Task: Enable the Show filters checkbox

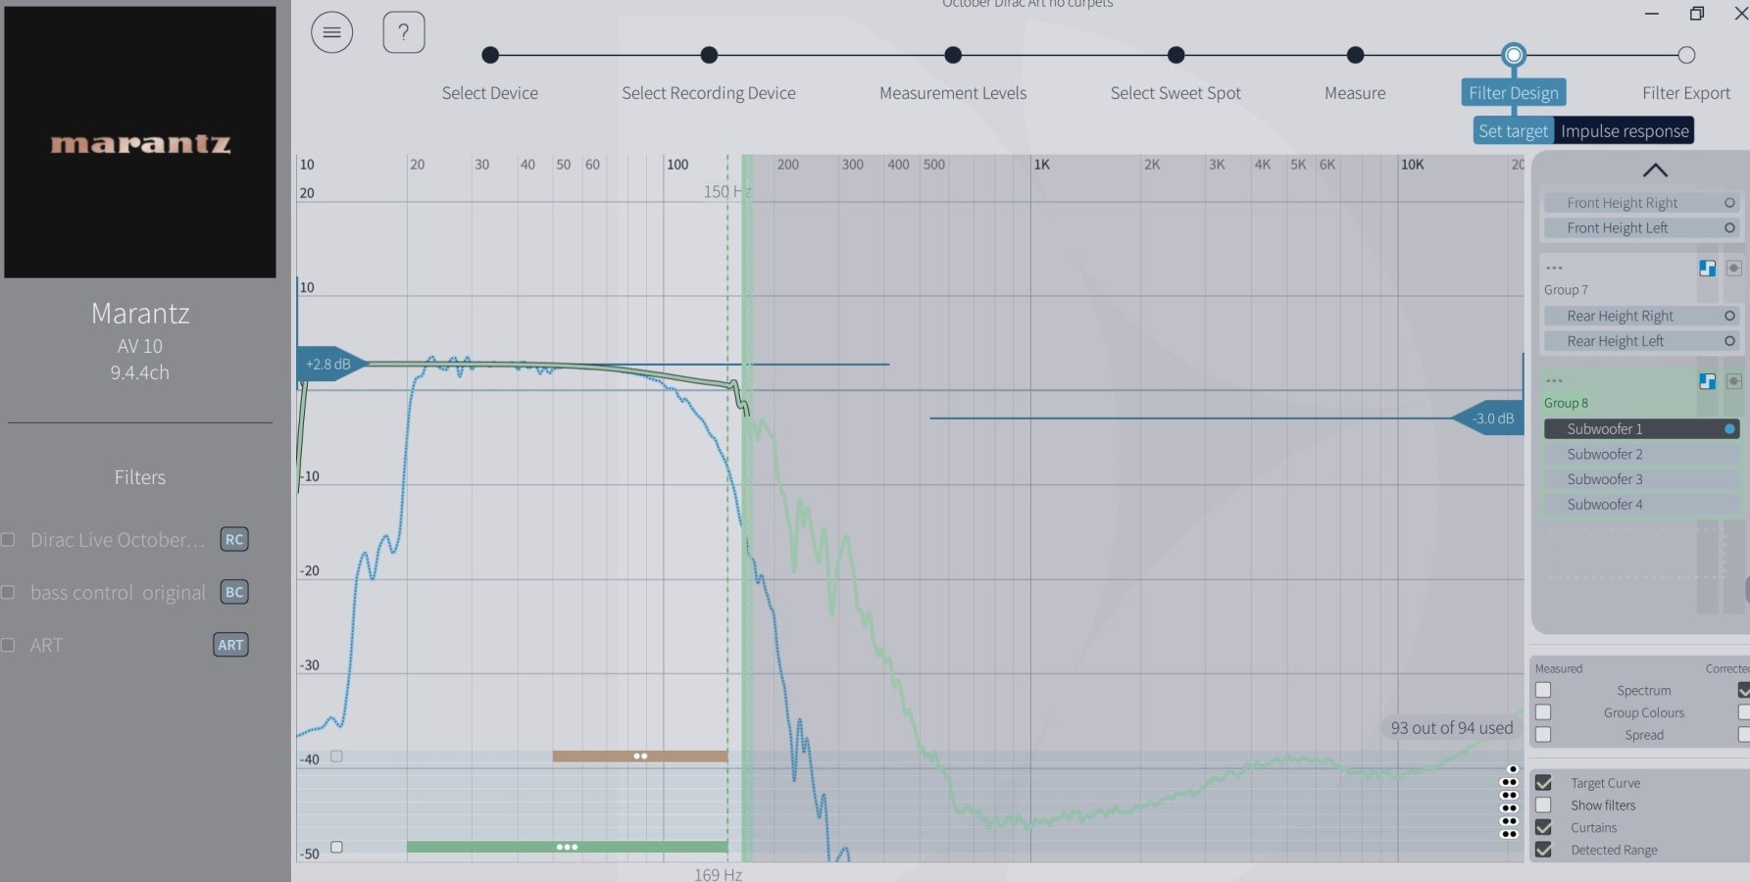Action: 1543,806
